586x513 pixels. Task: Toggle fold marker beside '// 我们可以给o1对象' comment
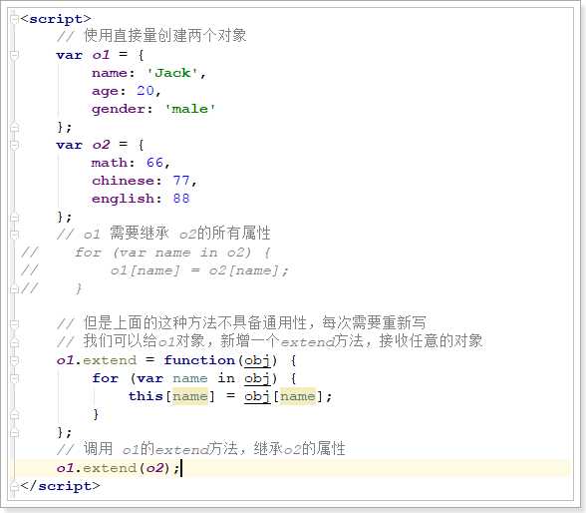14,342
